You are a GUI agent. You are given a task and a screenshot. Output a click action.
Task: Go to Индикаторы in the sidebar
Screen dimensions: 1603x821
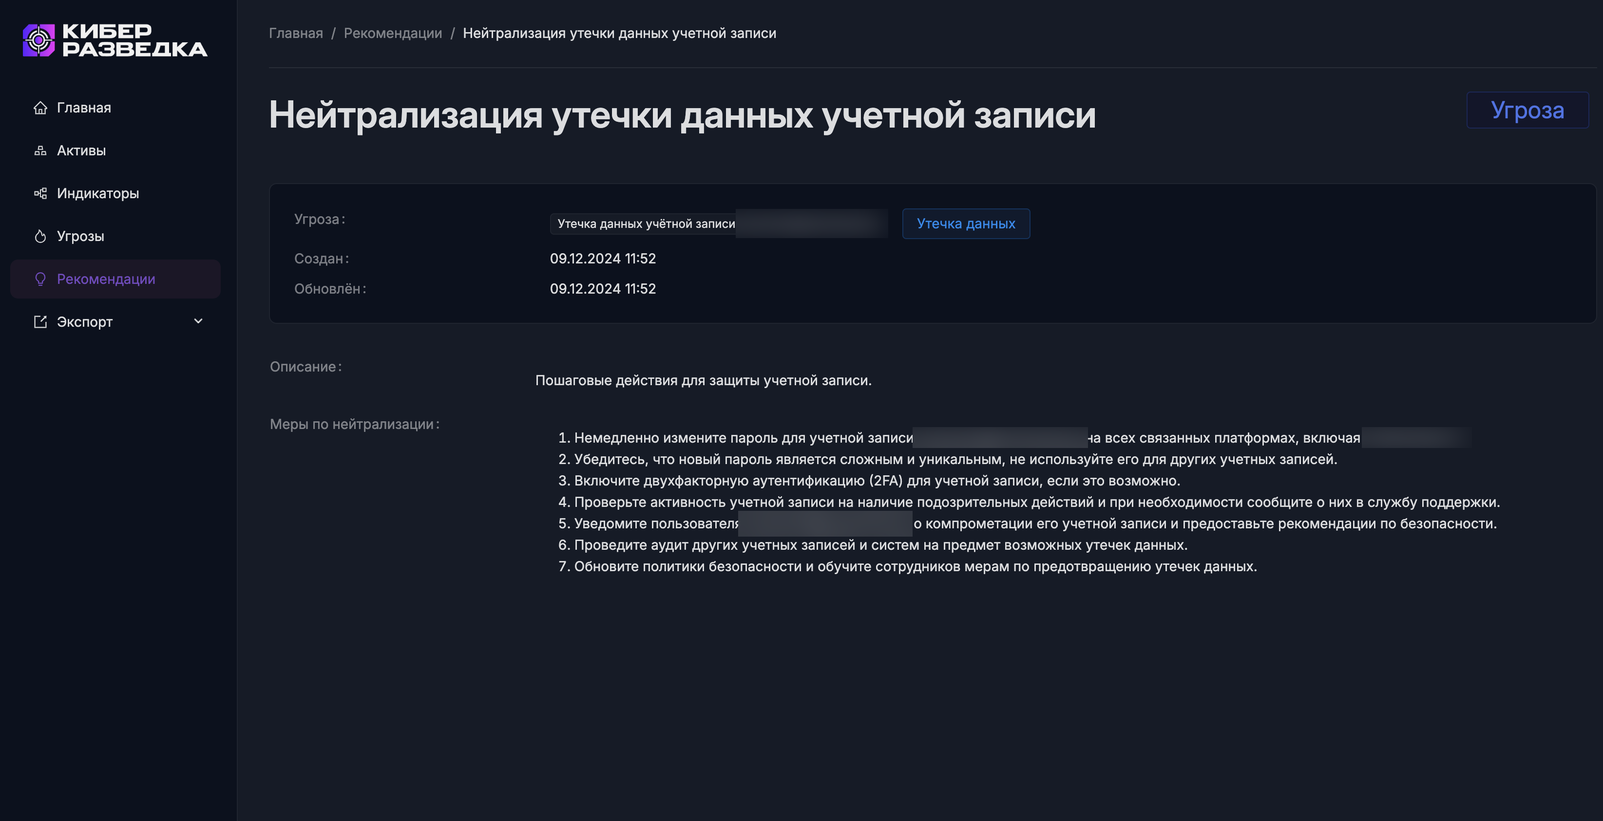[x=115, y=193]
